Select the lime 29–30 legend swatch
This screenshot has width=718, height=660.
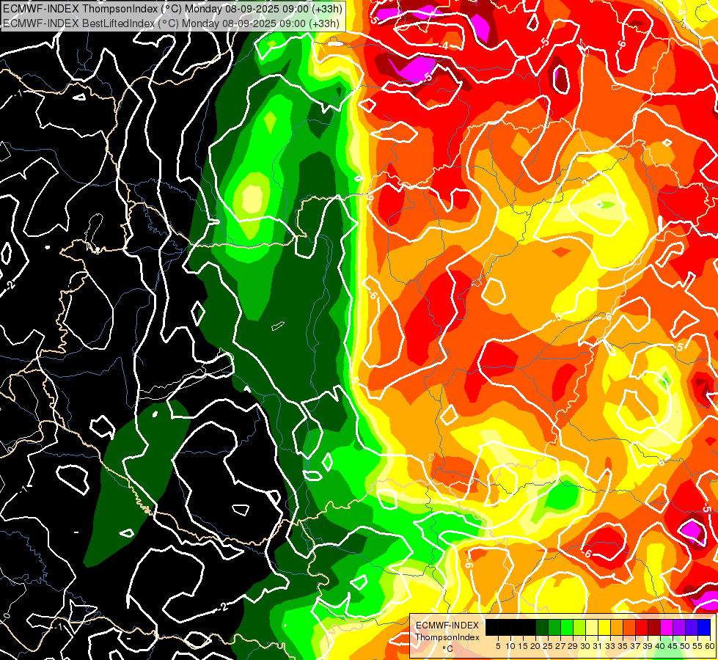click(x=579, y=628)
